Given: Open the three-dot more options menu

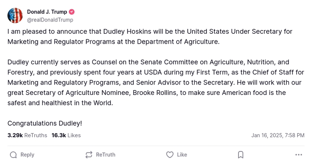Looking at the screenshot, I should point(299,155).
